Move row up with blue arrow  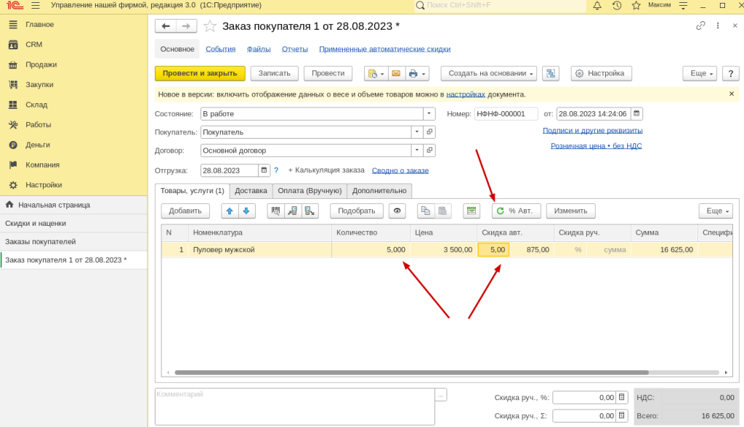point(230,211)
